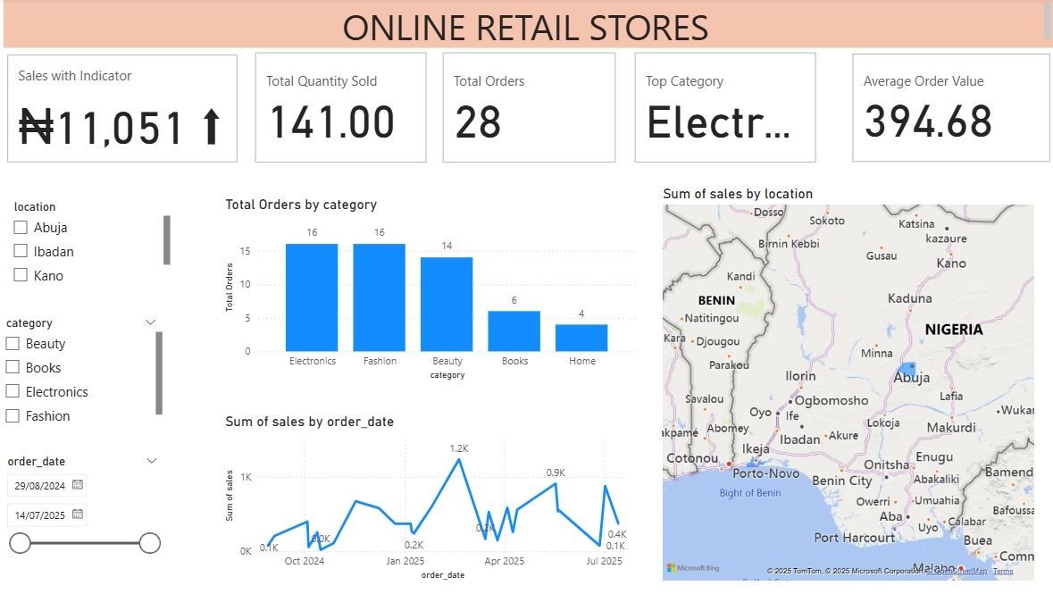This screenshot has width=1053, height=594.
Task: Click the 1.2K peak on sales line
Action: pos(459,460)
